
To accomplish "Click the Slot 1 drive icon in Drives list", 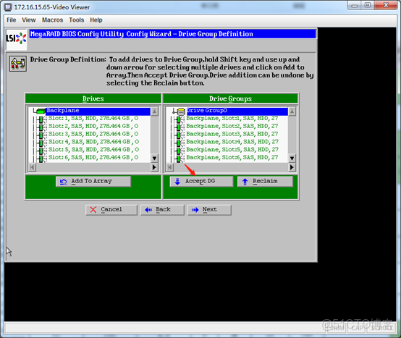I will tap(41, 119).
